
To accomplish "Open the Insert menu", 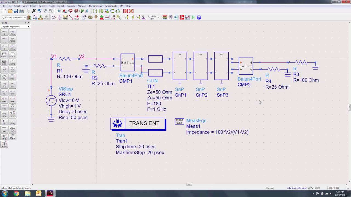I will coord(33,6).
